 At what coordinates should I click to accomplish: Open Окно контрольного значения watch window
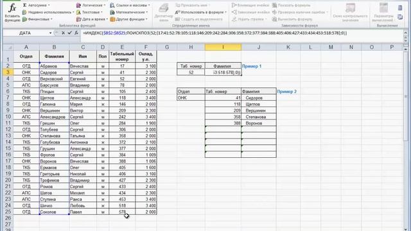click(x=350, y=13)
